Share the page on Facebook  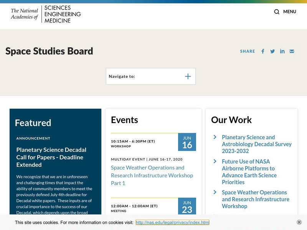(262, 51)
